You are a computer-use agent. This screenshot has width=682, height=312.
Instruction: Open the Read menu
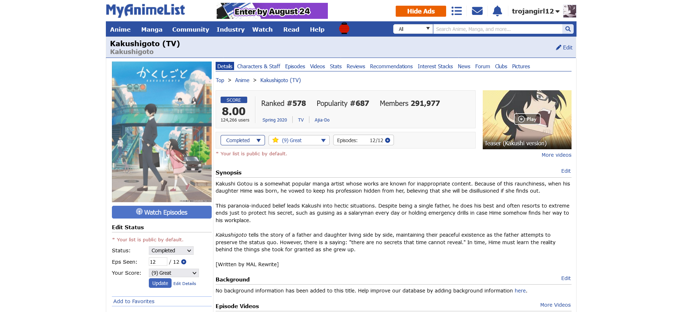(291, 29)
